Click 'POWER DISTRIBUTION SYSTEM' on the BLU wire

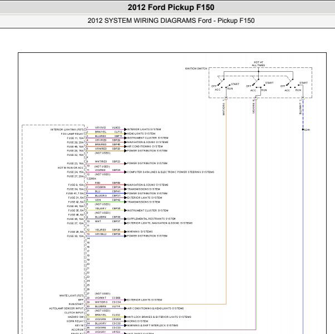coord(147,193)
